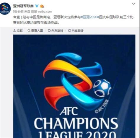Open the 查看大图 full-size view

coord(37,31)
